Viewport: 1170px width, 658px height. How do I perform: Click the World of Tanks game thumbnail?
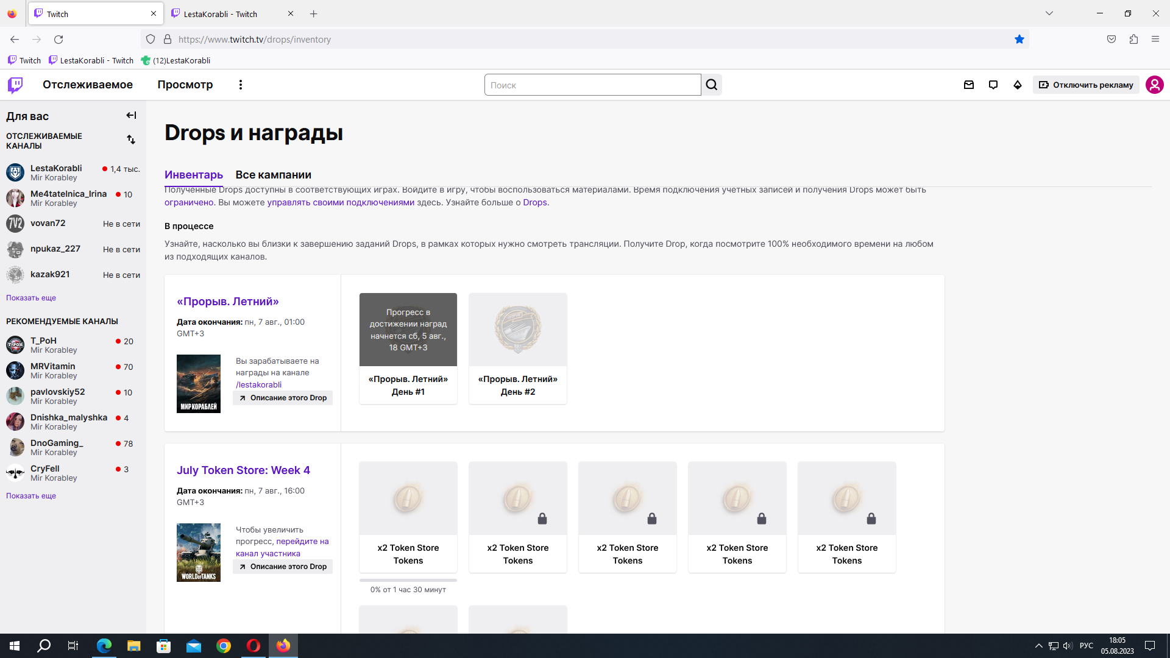coord(199,553)
